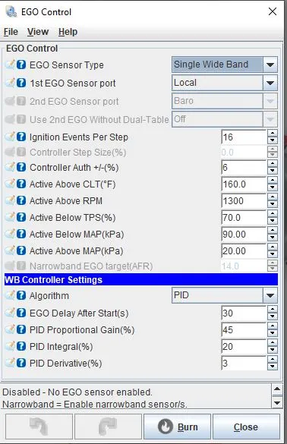Click pencil icon beside Ignition Events Per Step
This screenshot has height=444, width=287.
[x=10, y=137]
